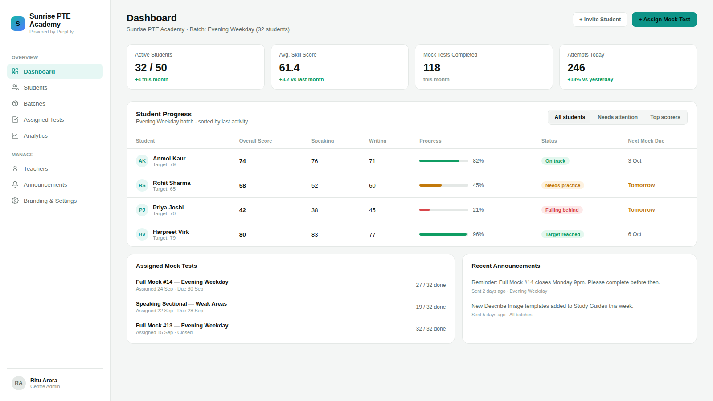
Task: Click Rohit Sharma's Needs practice status badge
Action: [x=563, y=185]
